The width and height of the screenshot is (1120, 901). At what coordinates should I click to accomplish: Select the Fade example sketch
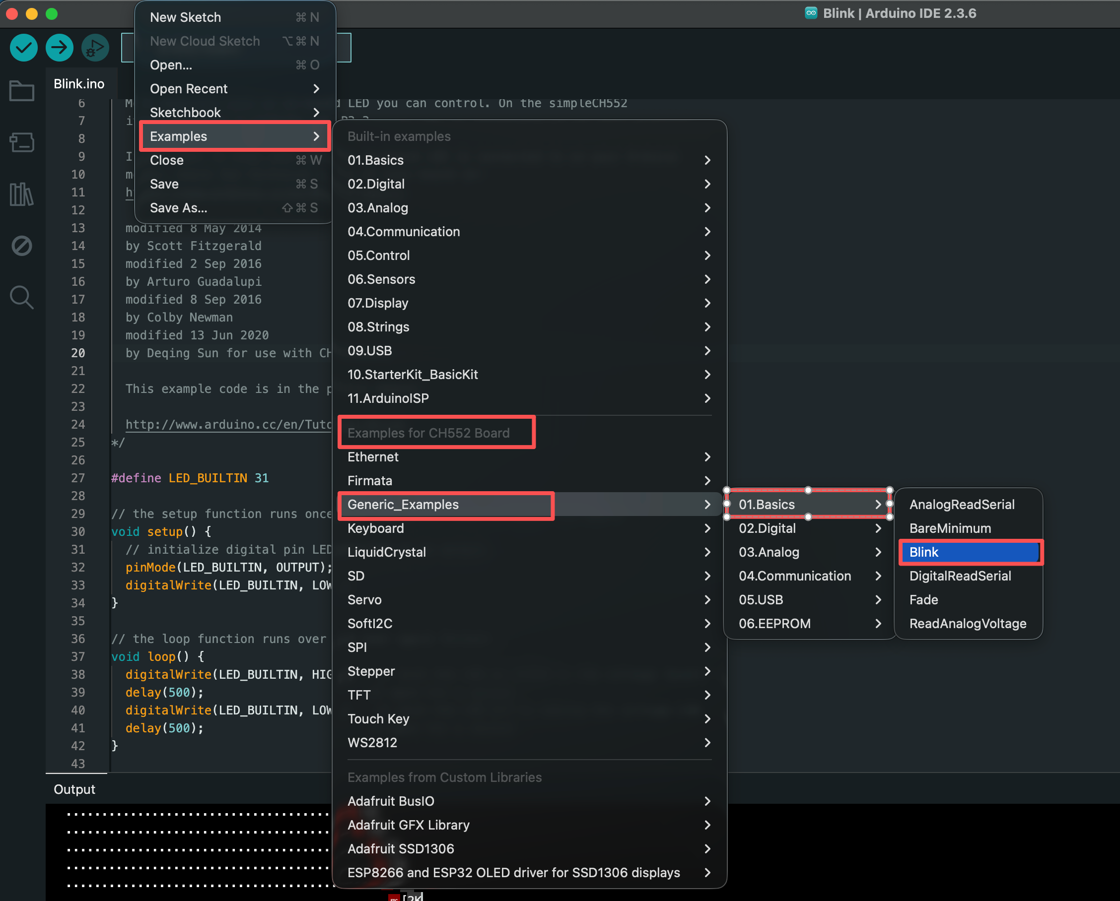point(923,599)
